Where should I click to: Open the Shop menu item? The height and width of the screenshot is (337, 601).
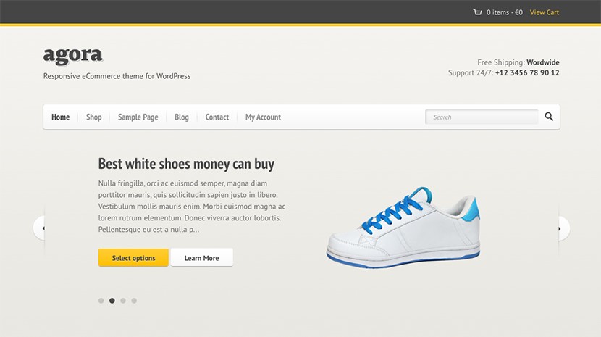click(94, 117)
